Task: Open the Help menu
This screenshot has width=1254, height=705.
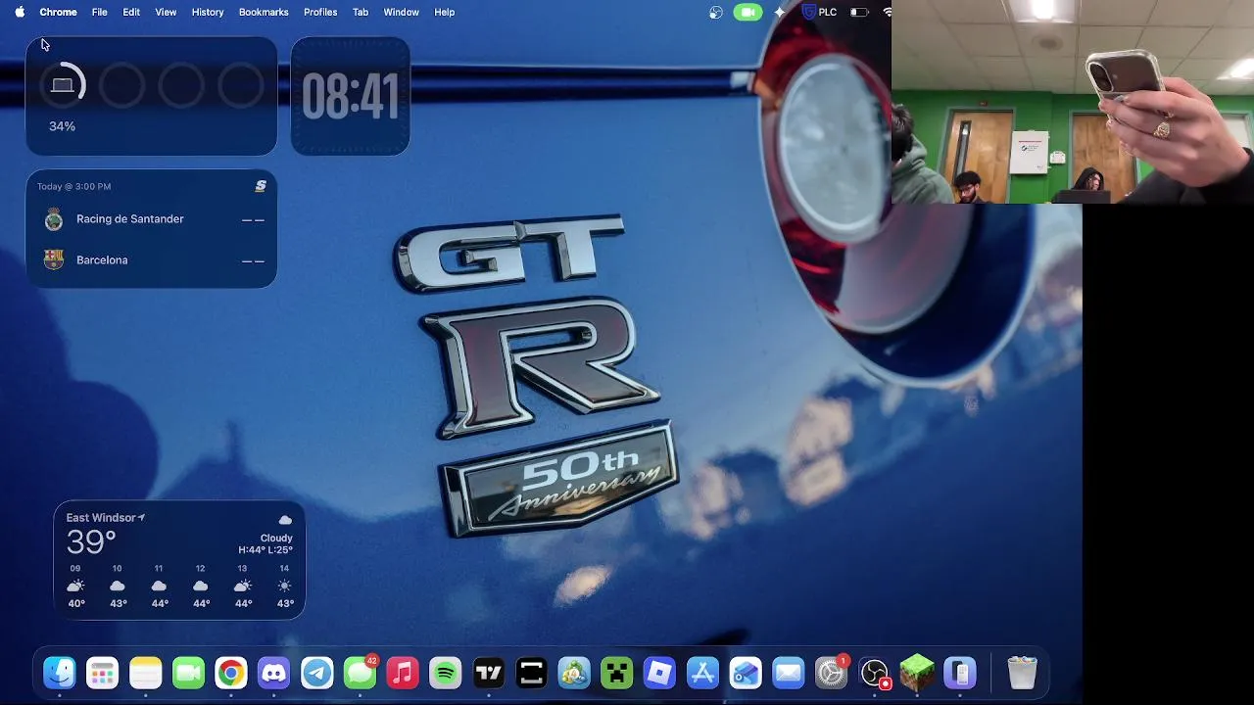Action: click(x=444, y=12)
